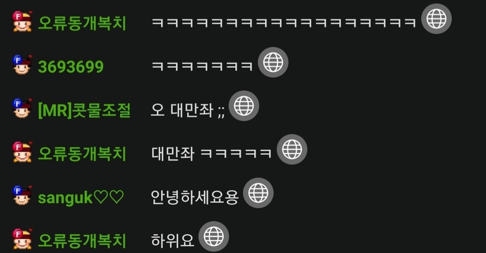Click the blue-cap avatar beside 3693699
This screenshot has width=486, height=253.
22,65
